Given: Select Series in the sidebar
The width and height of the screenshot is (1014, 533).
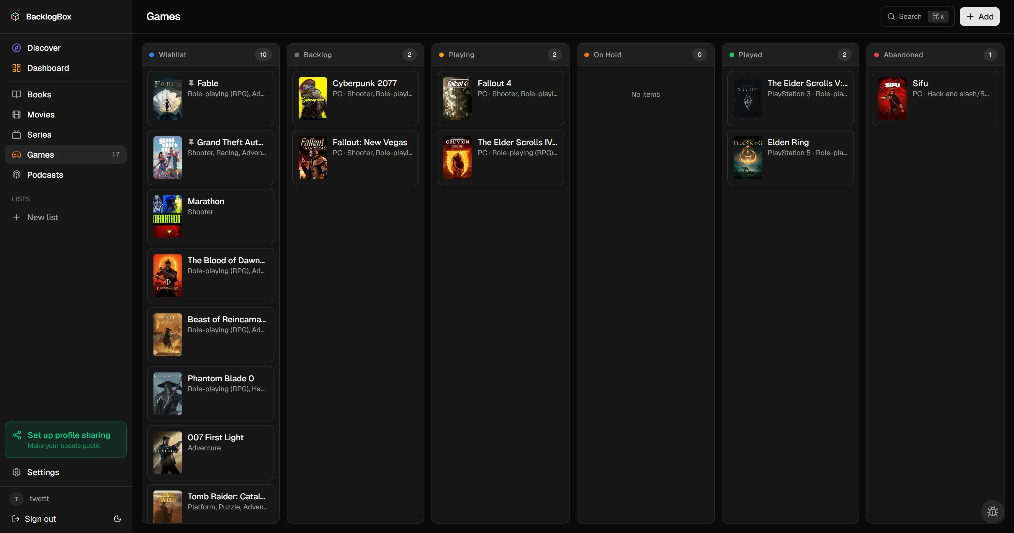Looking at the screenshot, I should coord(39,135).
